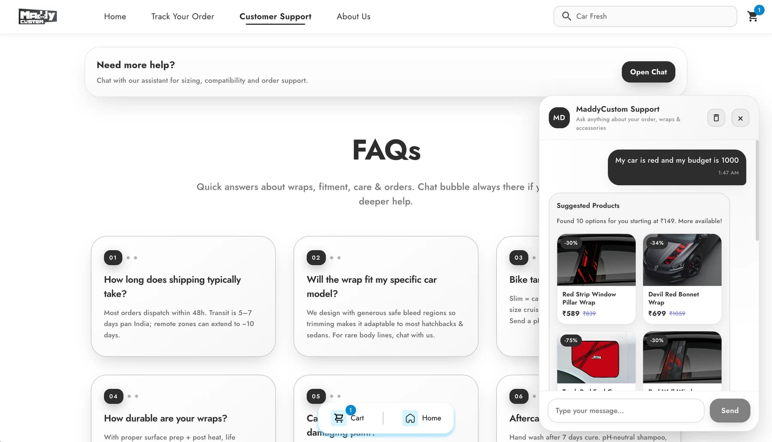Image resolution: width=772 pixels, height=442 pixels.
Task: Open the Red Strip Window Pillar Wrap thumbnail
Action: coord(596,260)
